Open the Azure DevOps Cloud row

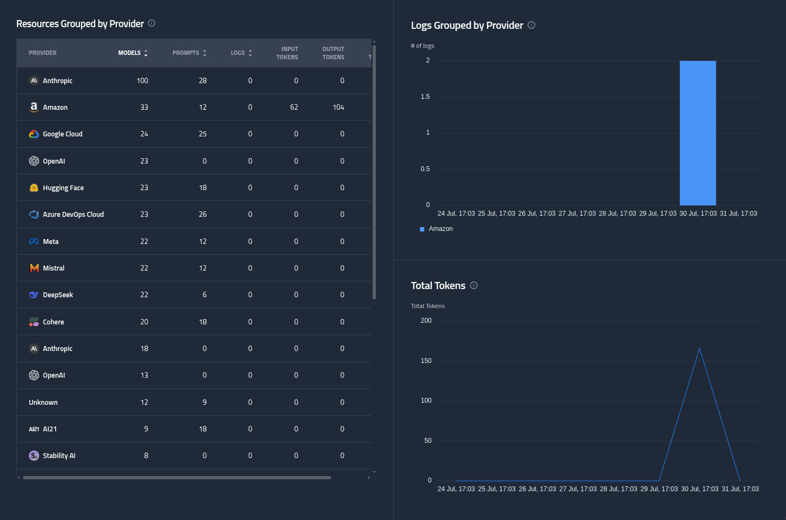coord(194,215)
